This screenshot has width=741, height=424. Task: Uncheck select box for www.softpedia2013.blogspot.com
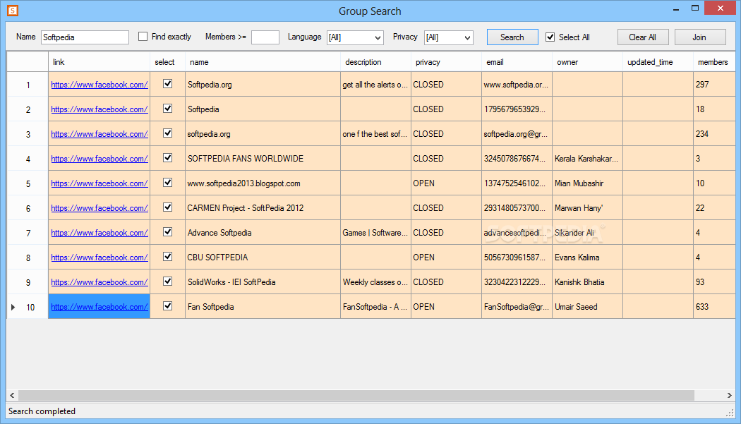click(167, 183)
